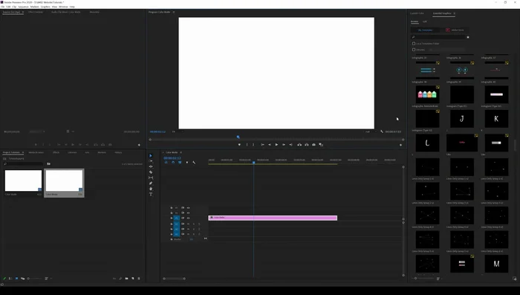Select the Type tool
Viewport: 520px width, 295px height.
point(151,194)
